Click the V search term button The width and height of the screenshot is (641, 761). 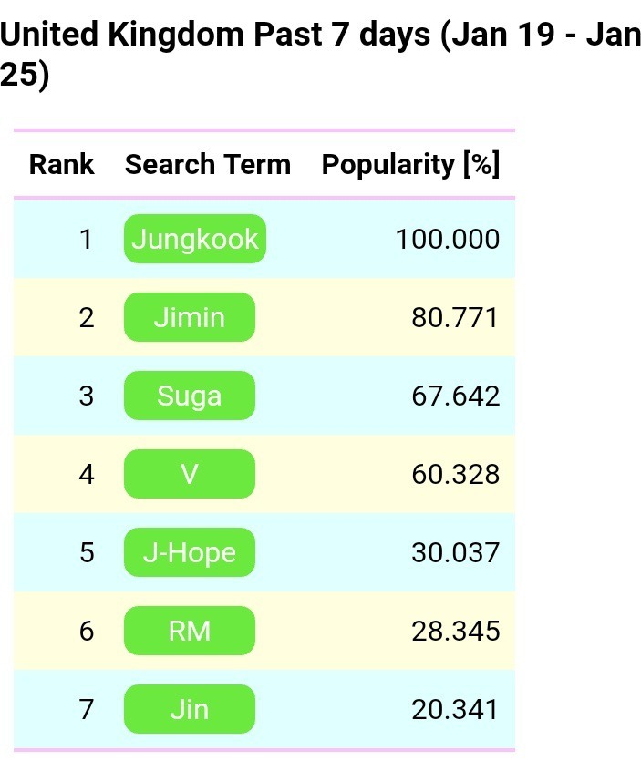coord(190,475)
